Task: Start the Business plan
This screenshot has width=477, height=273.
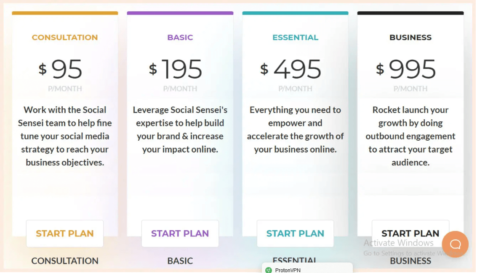Action: (x=410, y=234)
